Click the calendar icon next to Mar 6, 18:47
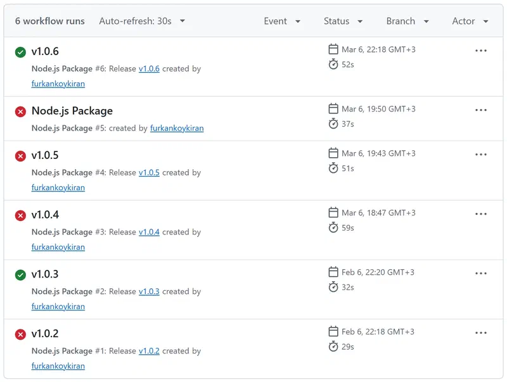 coord(333,212)
